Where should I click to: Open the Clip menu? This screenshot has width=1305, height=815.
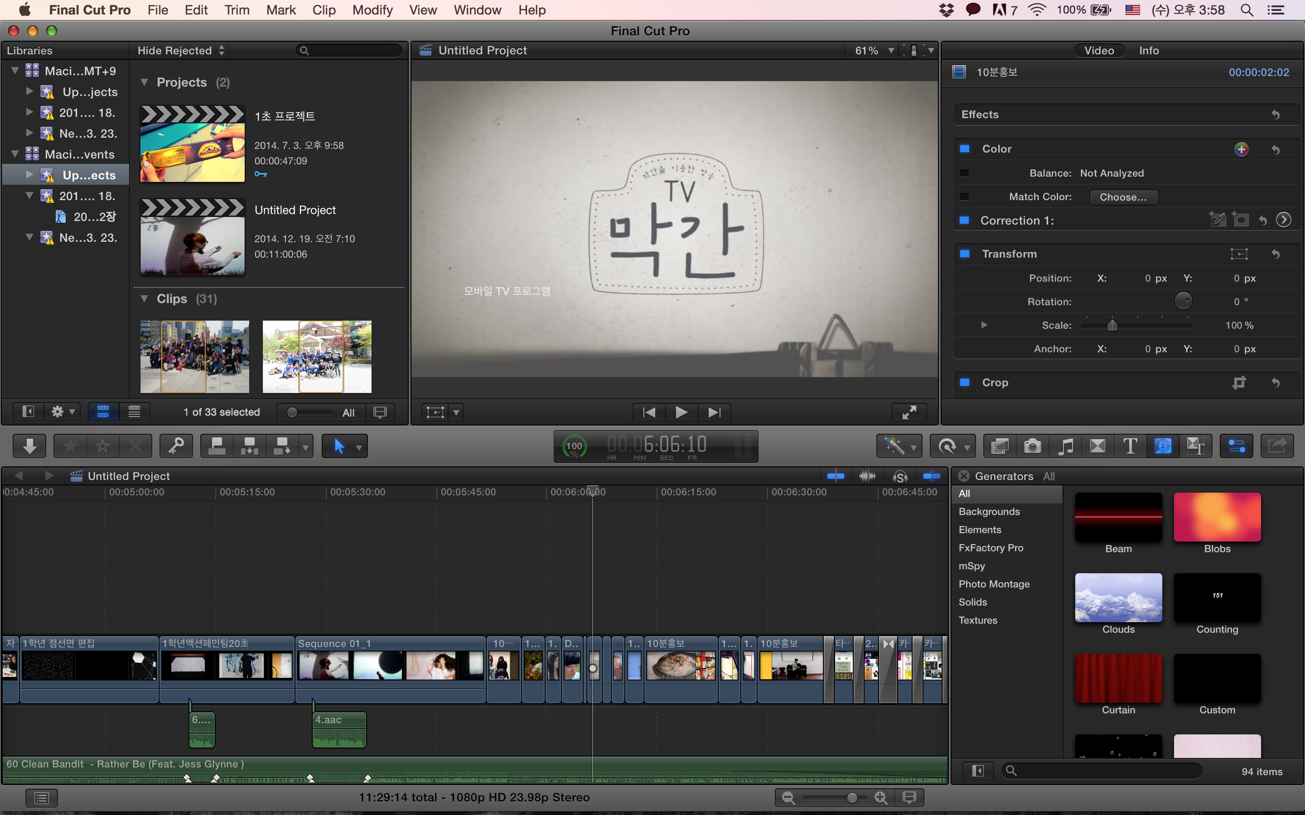(324, 10)
